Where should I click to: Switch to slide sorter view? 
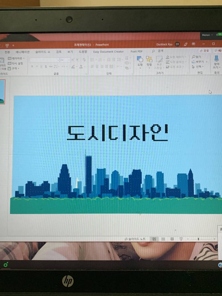163,239
